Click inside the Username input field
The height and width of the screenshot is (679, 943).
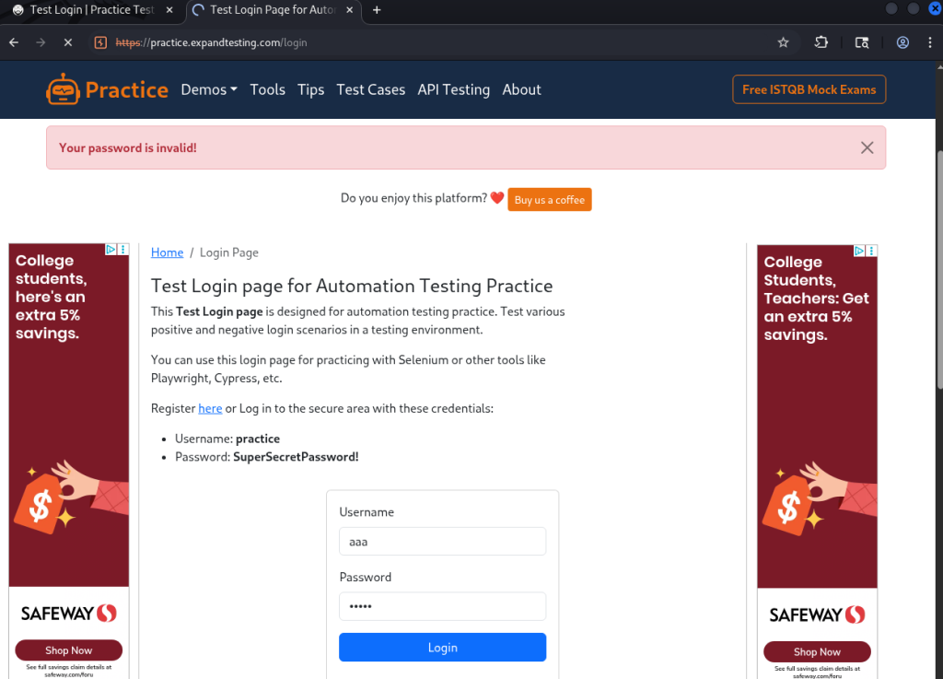point(442,542)
